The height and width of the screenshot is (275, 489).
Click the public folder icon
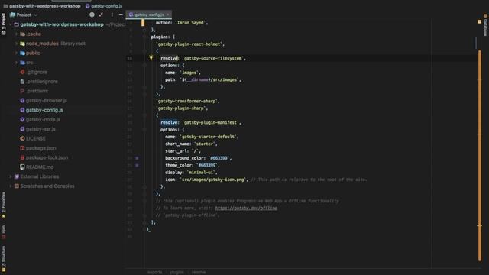22,53
